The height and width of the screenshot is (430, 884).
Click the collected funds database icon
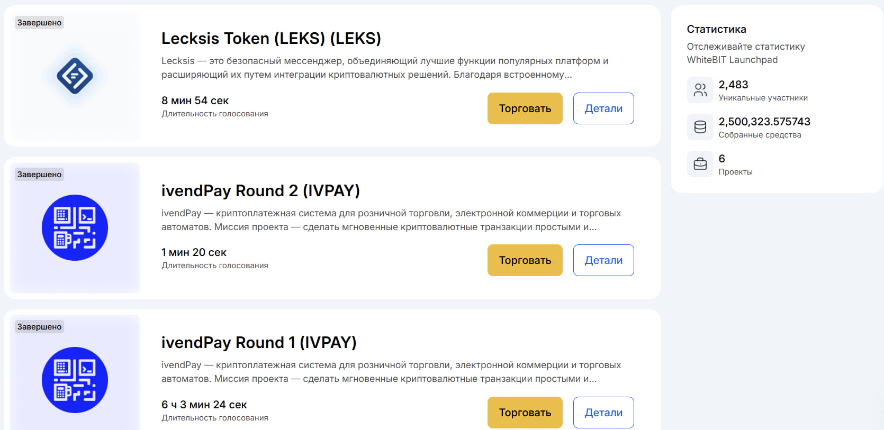point(700,127)
